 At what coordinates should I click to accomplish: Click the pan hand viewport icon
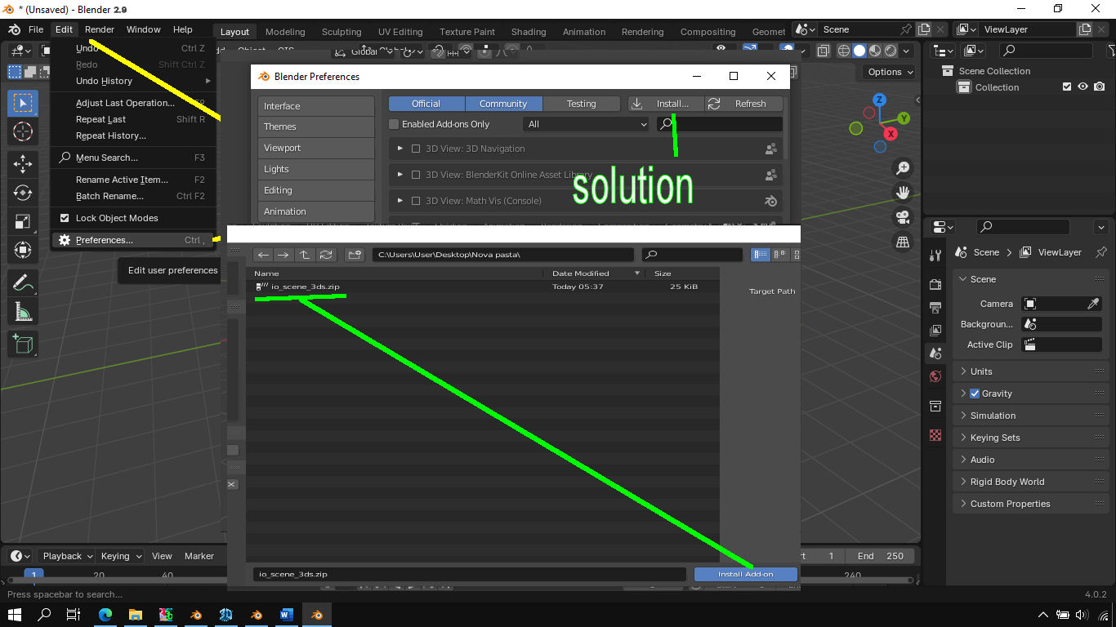[x=903, y=193]
